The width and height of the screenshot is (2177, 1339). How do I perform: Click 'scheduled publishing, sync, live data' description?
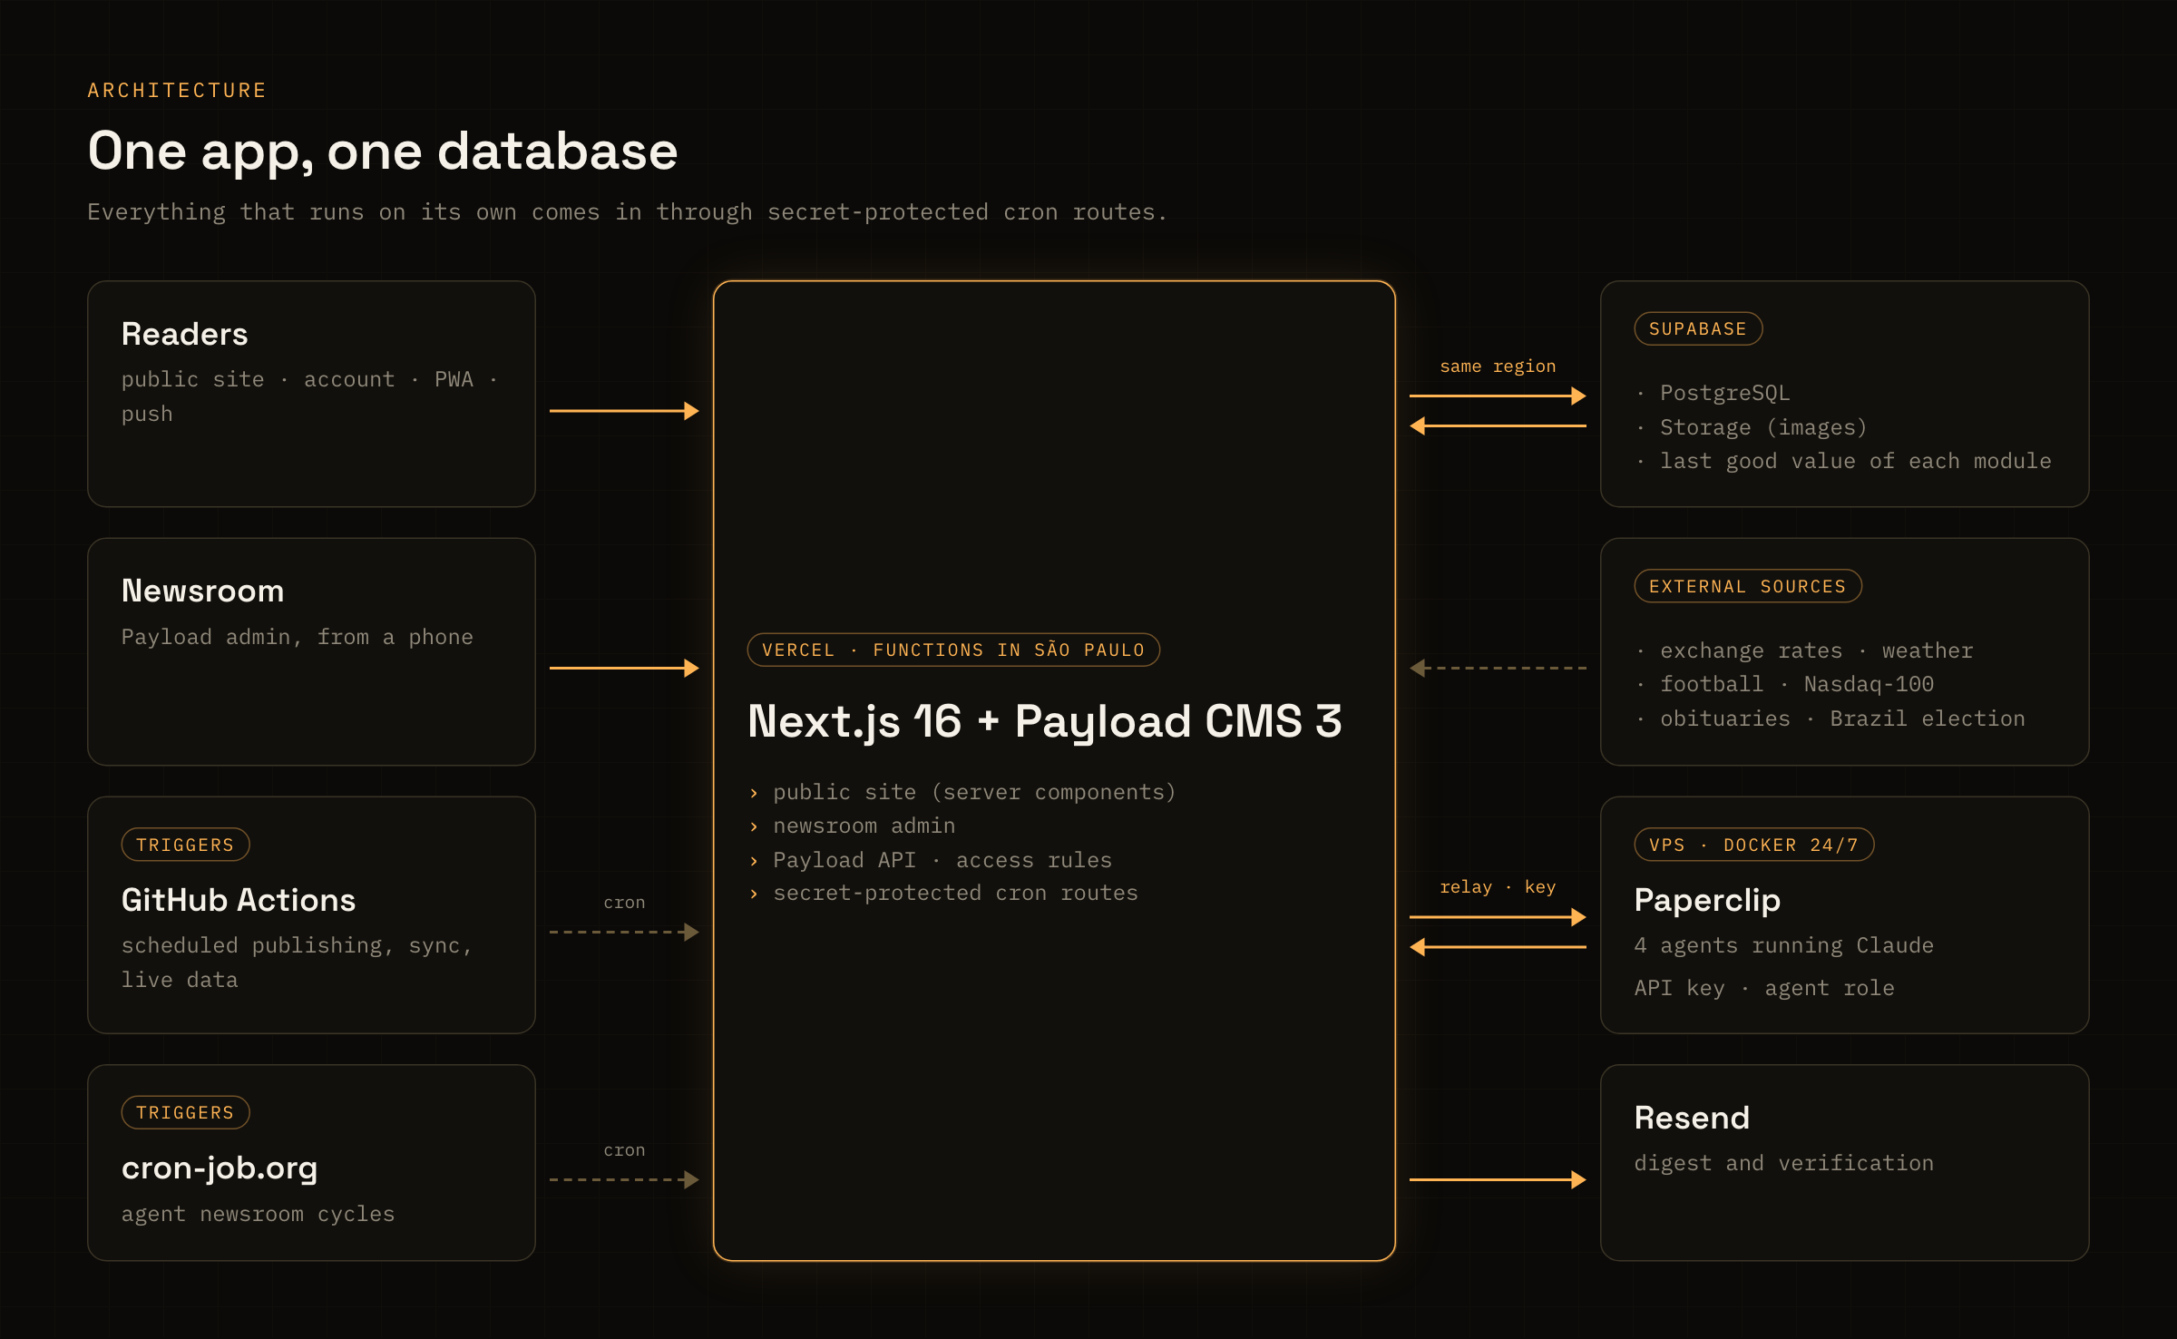298,963
